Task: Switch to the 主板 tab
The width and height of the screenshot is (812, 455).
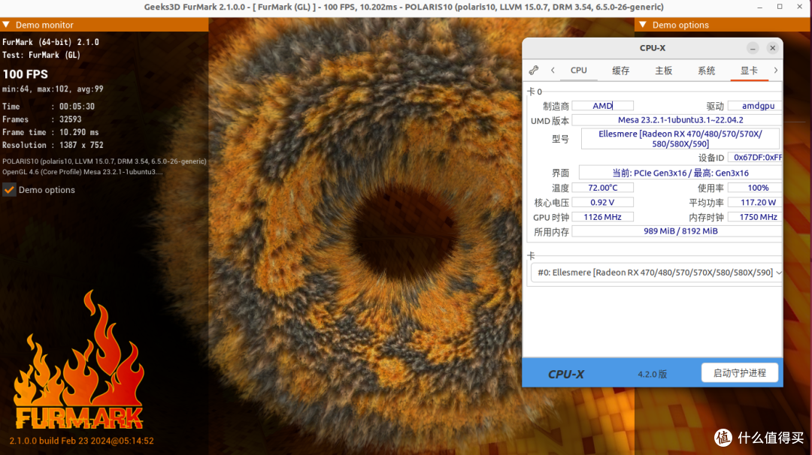Action: coord(663,71)
